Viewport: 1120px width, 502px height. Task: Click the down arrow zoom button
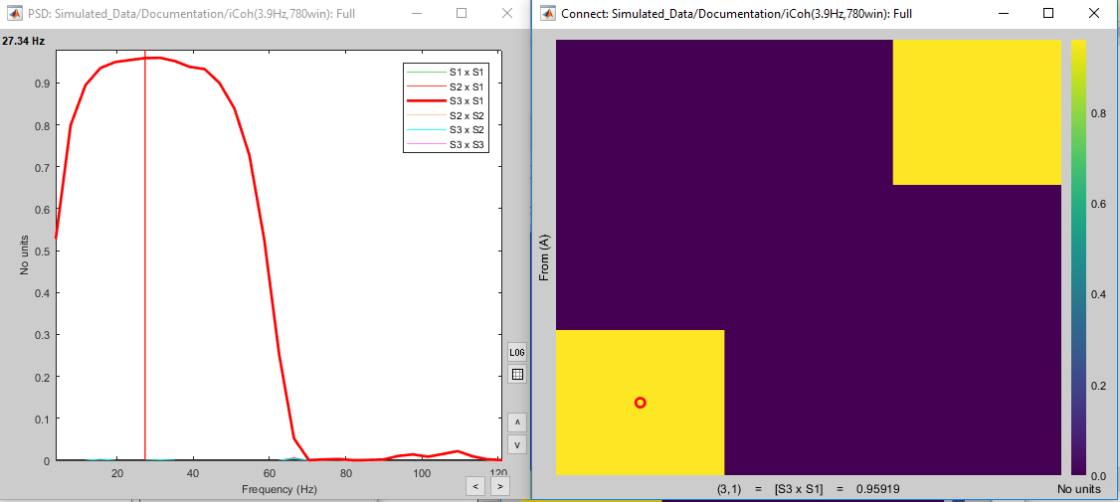point(517,443)
